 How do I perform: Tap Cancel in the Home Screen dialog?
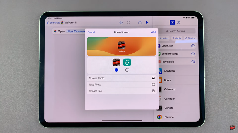[x=91, y=32]
